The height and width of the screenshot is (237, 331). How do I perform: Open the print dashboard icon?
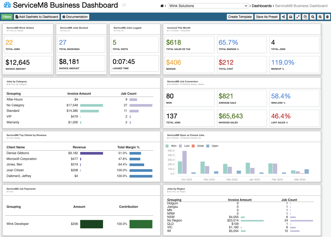pyautogui.click(x=290, y=17)
